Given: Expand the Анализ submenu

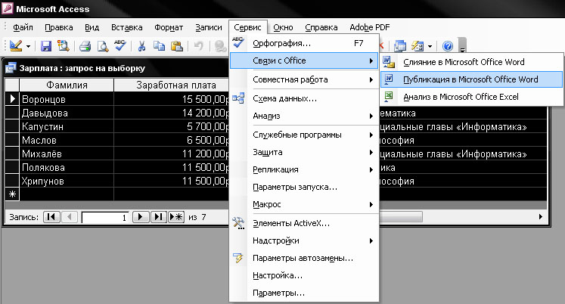Looking at the screenshot, I should point(304,116).
